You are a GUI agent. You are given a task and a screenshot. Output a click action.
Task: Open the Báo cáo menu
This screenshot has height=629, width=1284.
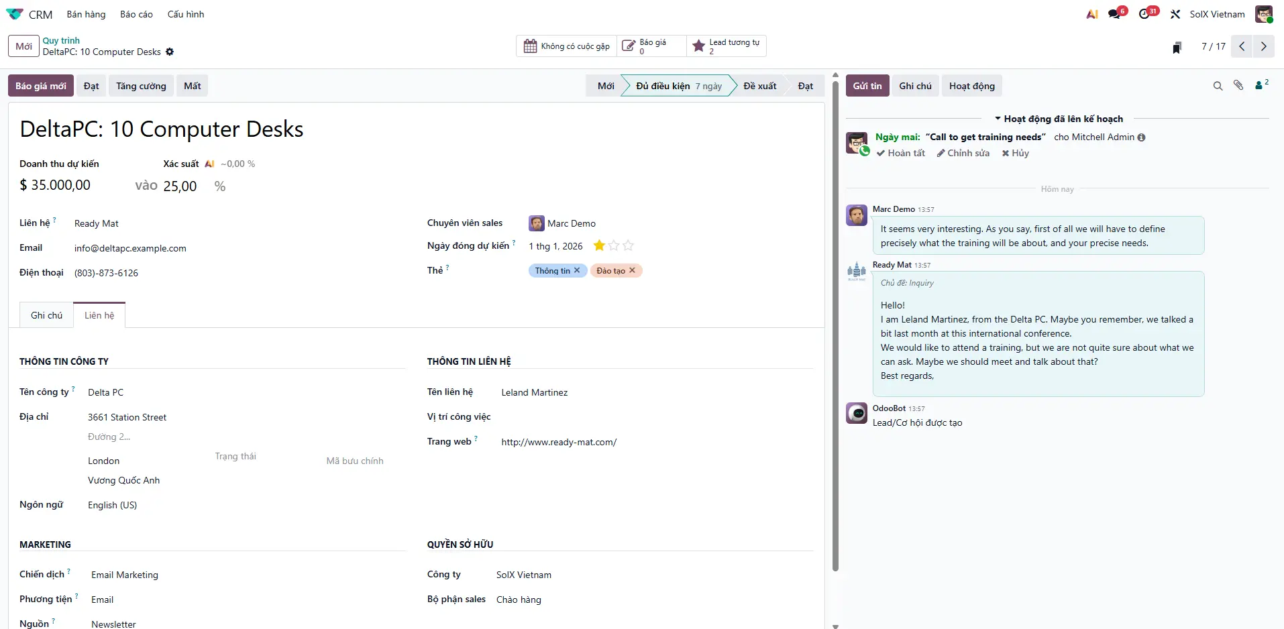136,14
